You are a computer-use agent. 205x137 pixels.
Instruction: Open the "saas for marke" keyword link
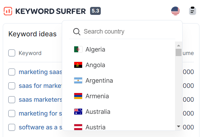tap(40, 86)
